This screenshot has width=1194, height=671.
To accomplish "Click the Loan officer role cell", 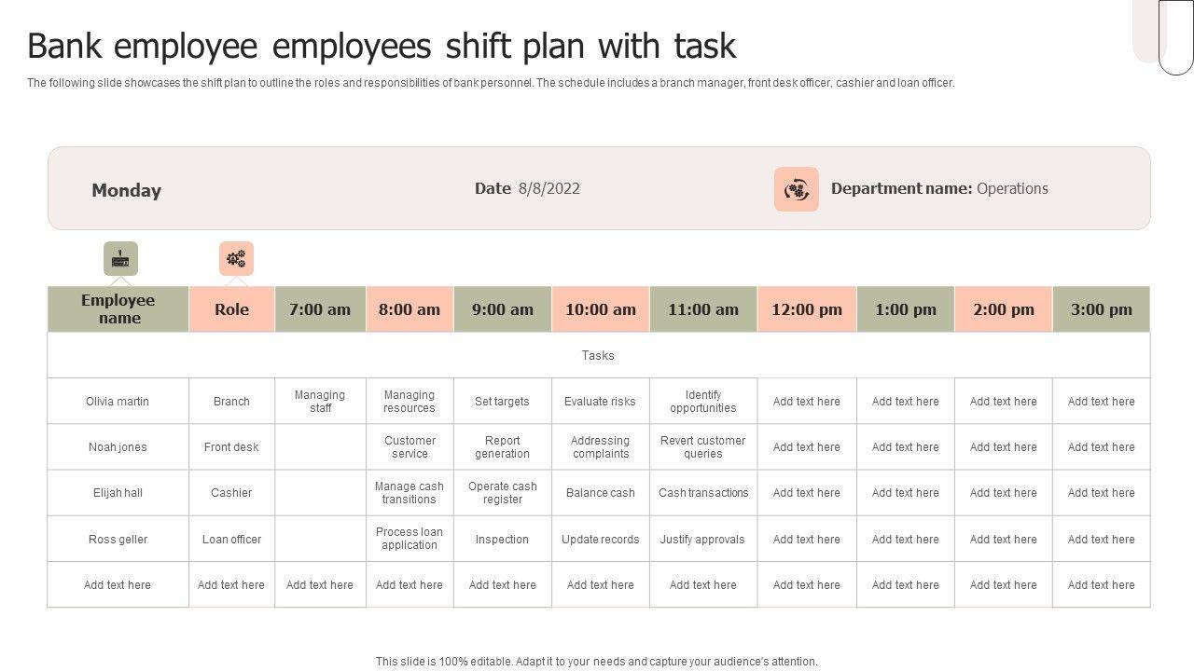I will (231, 540).
